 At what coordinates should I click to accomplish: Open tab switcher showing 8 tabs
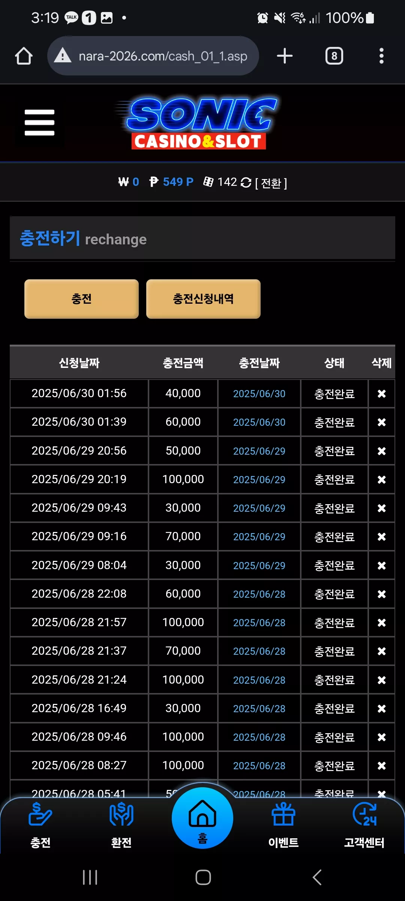[x=334, y=56]
